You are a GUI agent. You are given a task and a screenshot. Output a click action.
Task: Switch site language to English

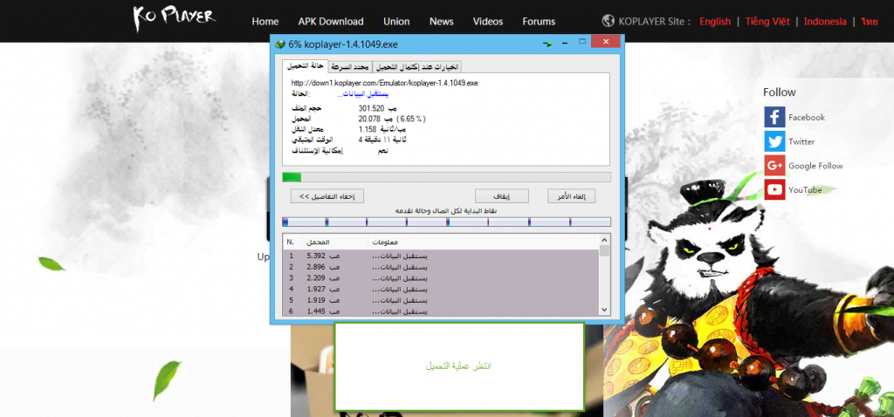[715, 22]
